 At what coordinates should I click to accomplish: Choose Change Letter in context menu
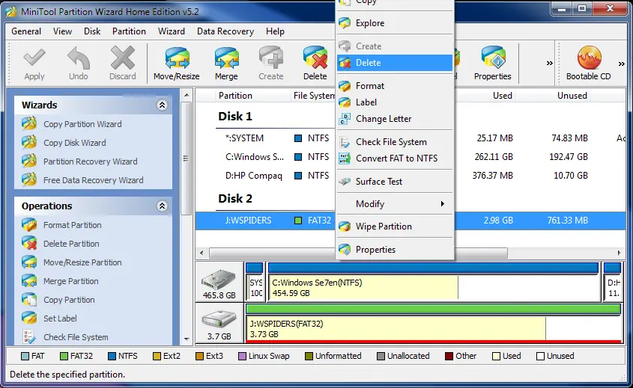(395, 119)
